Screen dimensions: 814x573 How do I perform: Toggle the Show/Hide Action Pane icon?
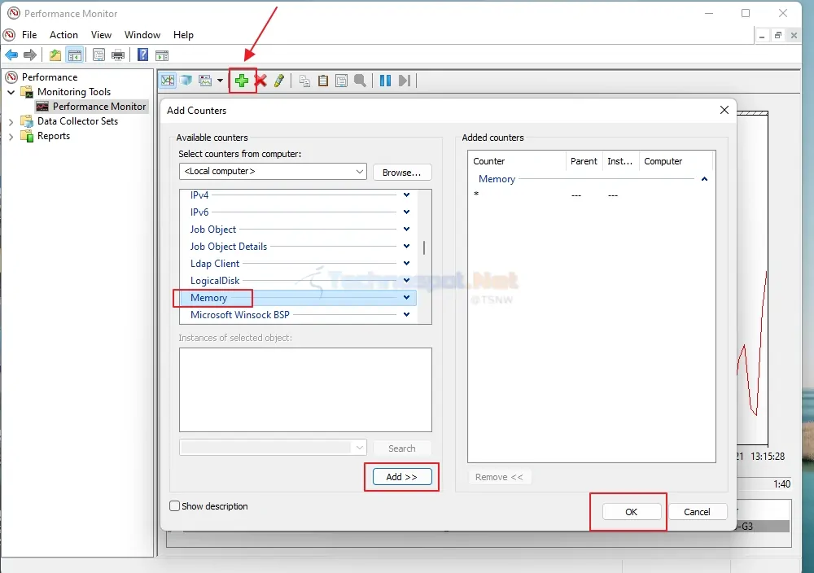pos(162,55)
